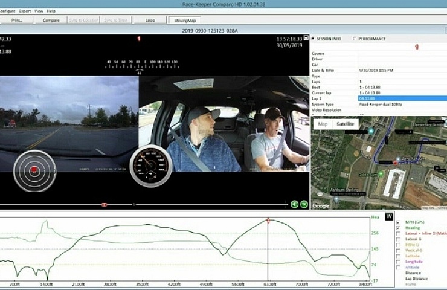
Task: Select the highlighted Lap 1 time 04:13.88
Action: pos(402,98)
